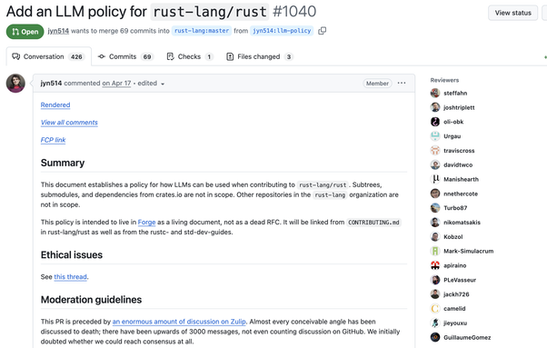Click nnethercote's reviewer avatar

coord(435,194)
